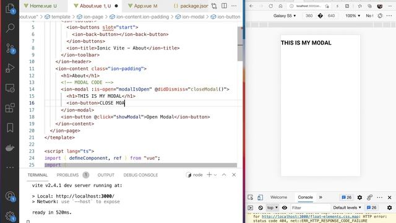Screen dimensions: 396x223
Task: Rotate the device emulation viewport
Action: point(380,15)
